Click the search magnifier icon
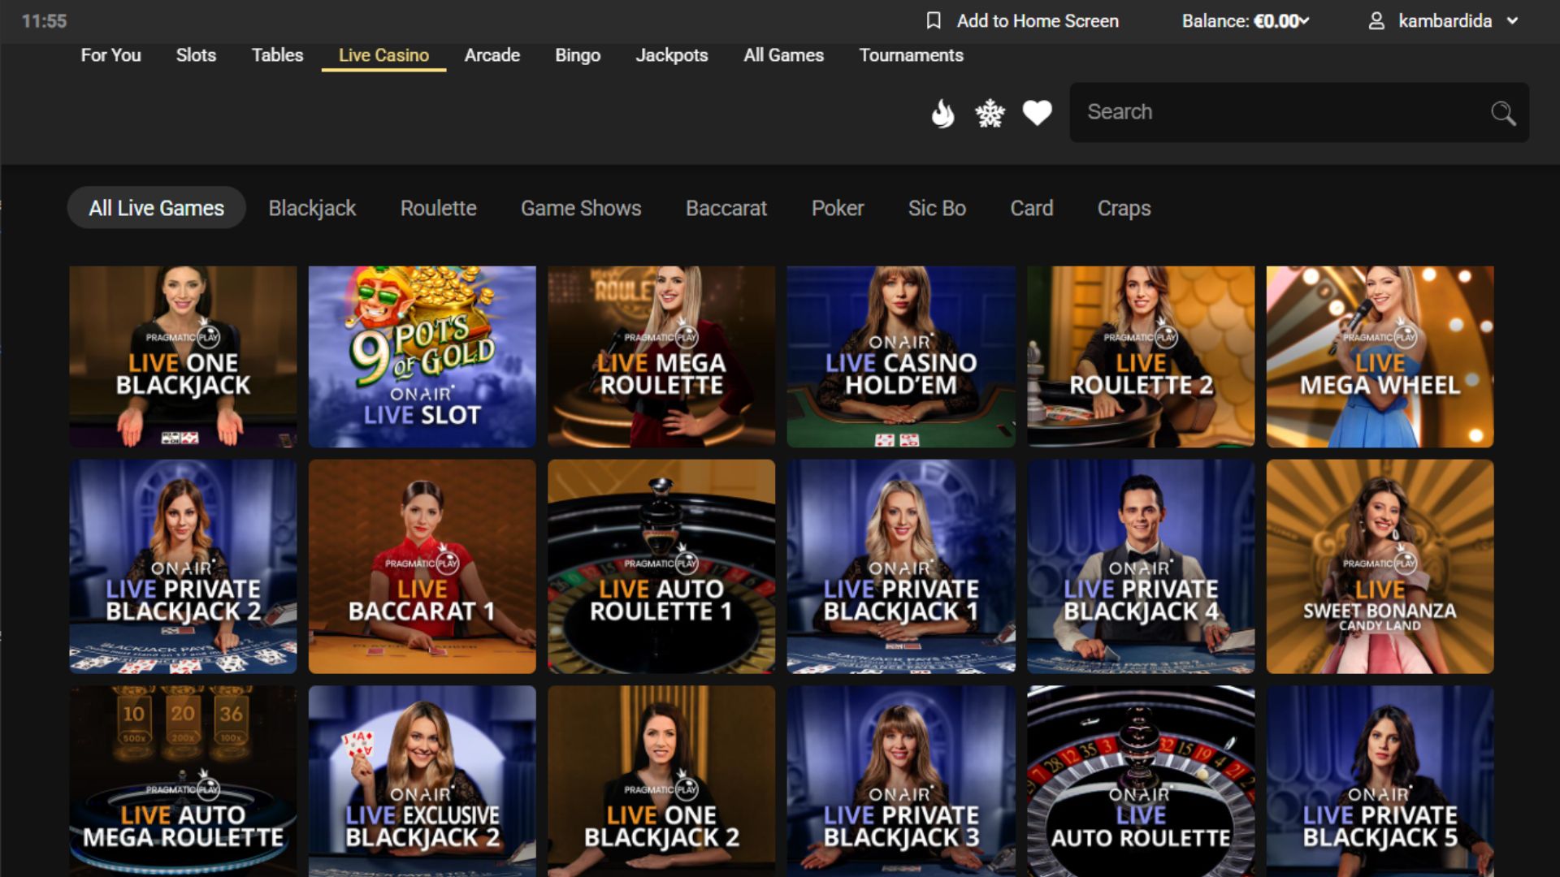This screenshot has height=877, width=1560. pos(1503,113)
